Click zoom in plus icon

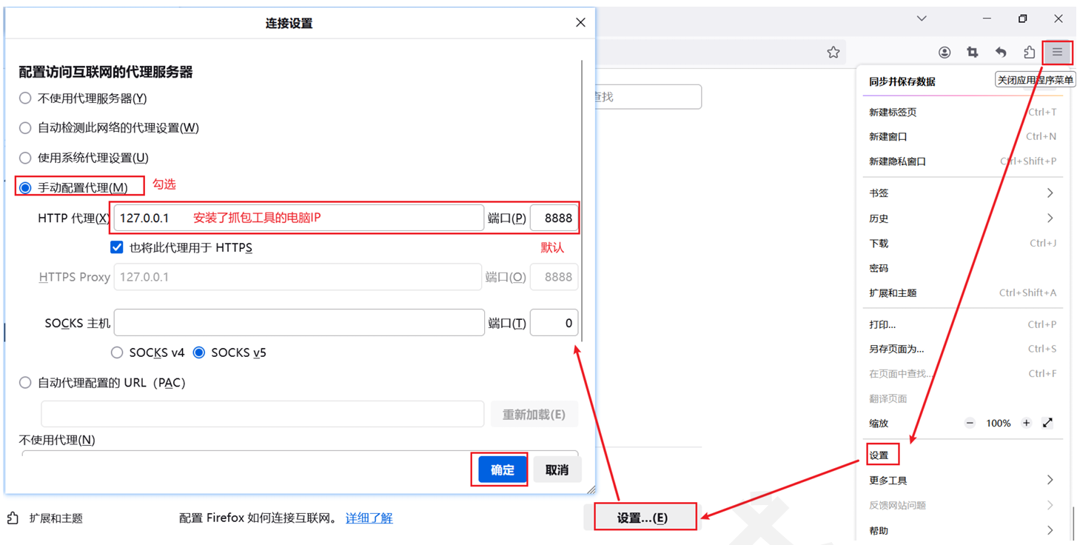(x=1026, y=424)
